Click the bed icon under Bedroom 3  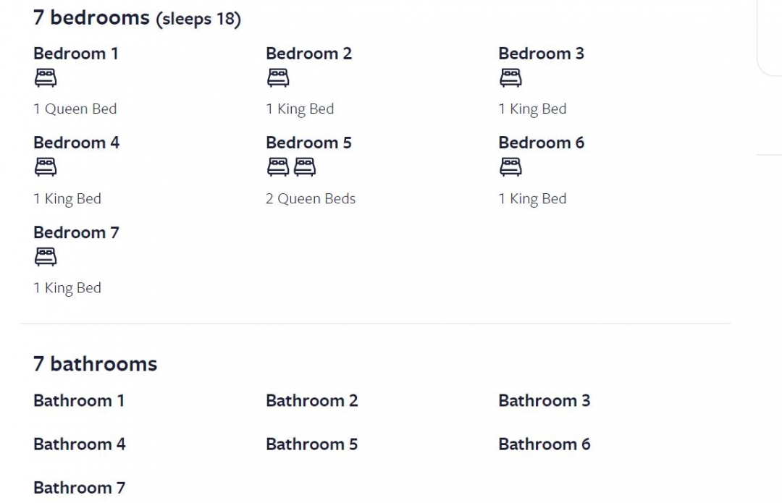(x=510, y=77)
